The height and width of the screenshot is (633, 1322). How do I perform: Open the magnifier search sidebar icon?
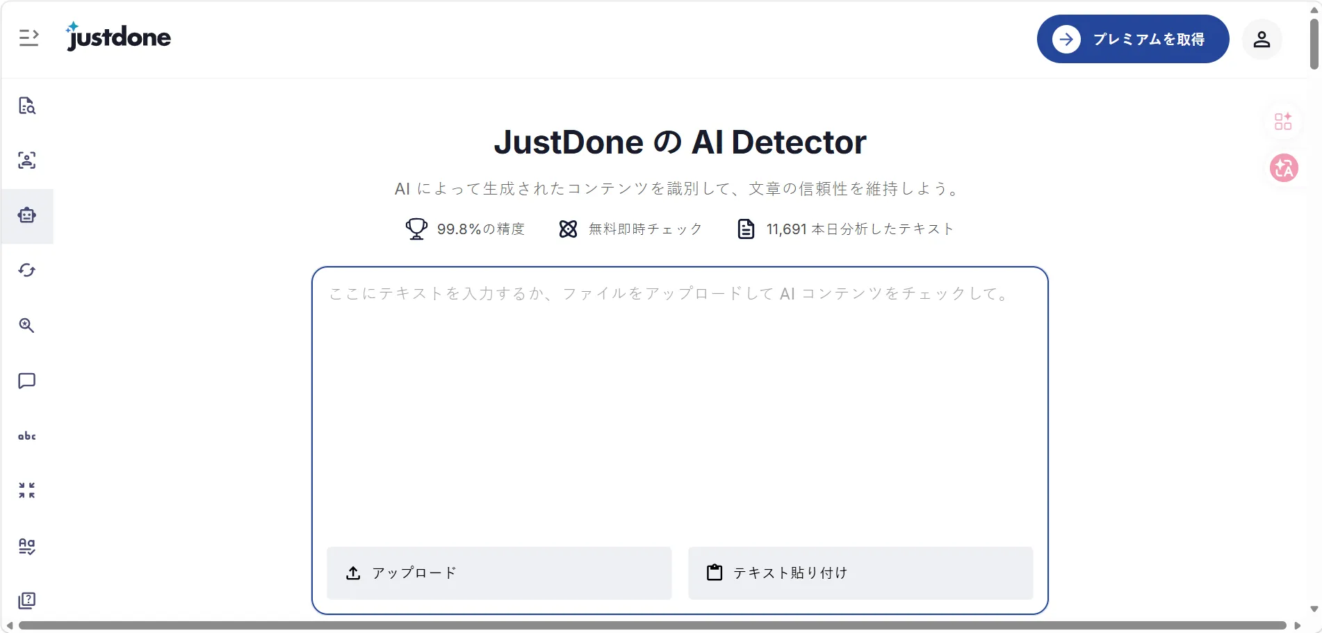point(27,325)
